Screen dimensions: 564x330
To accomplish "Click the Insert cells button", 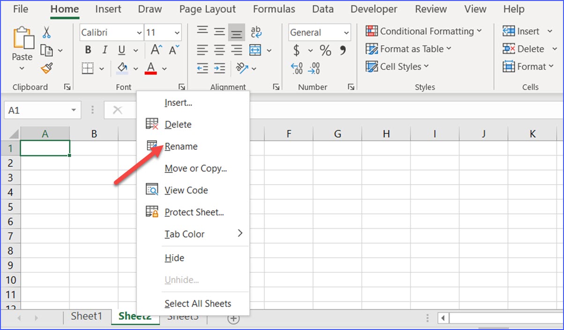I will (521, 31).
